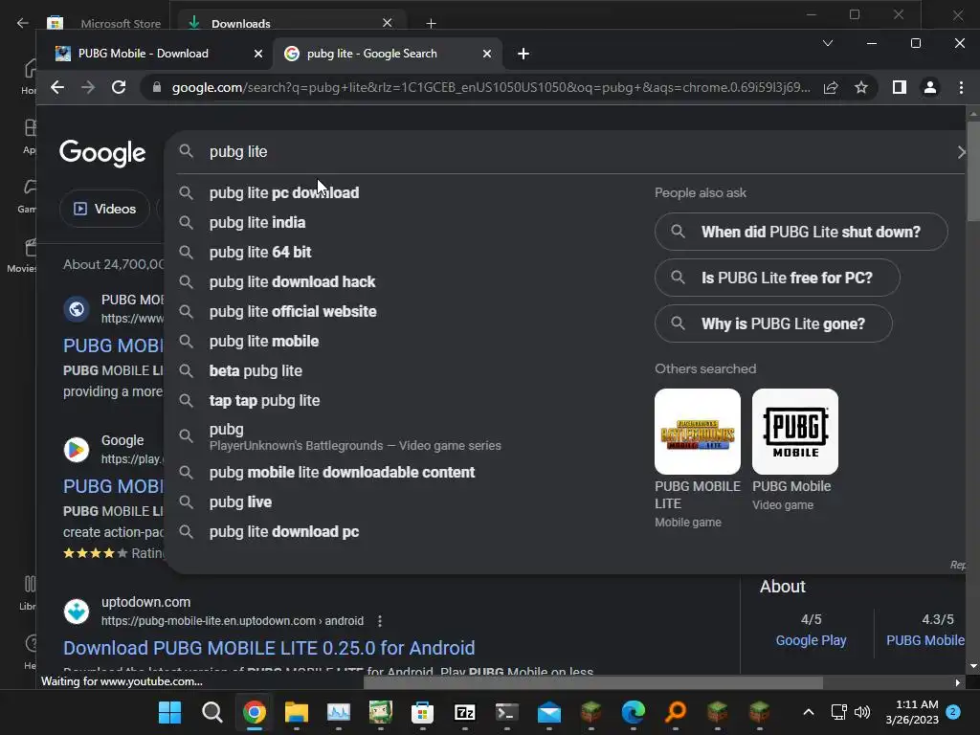
Task: Open uptodown result three-dot options
Action: pos(380,621)
